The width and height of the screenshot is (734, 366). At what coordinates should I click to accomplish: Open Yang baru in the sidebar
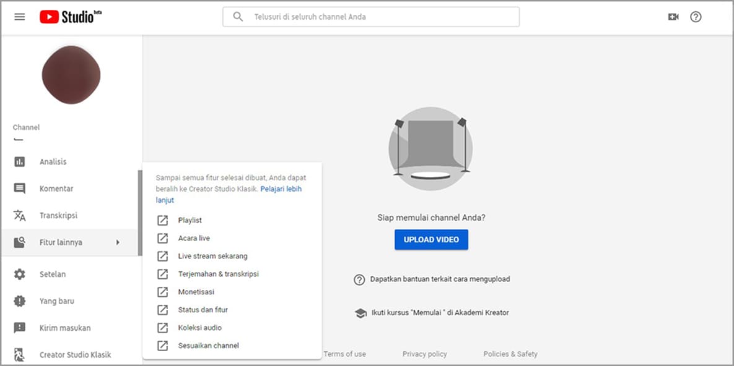56,301
